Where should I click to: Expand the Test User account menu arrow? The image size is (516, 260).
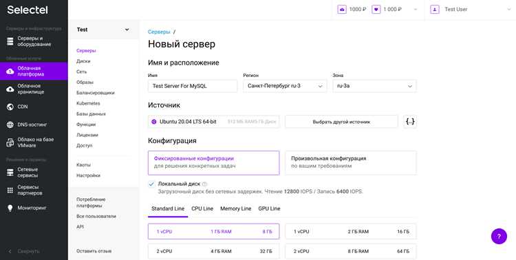[509, 10]
